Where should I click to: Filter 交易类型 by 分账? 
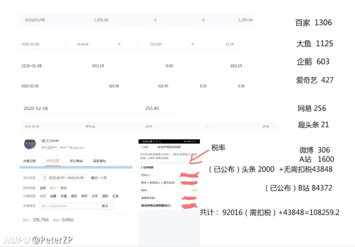[95, 196]
